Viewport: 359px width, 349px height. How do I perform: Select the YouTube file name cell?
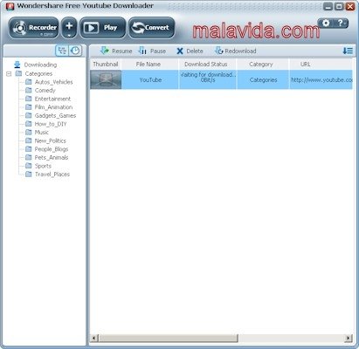pos(149,79)
